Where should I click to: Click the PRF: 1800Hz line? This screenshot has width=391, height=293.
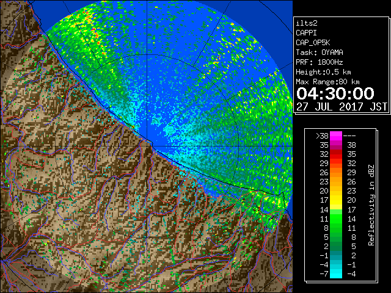click(320, 62)
